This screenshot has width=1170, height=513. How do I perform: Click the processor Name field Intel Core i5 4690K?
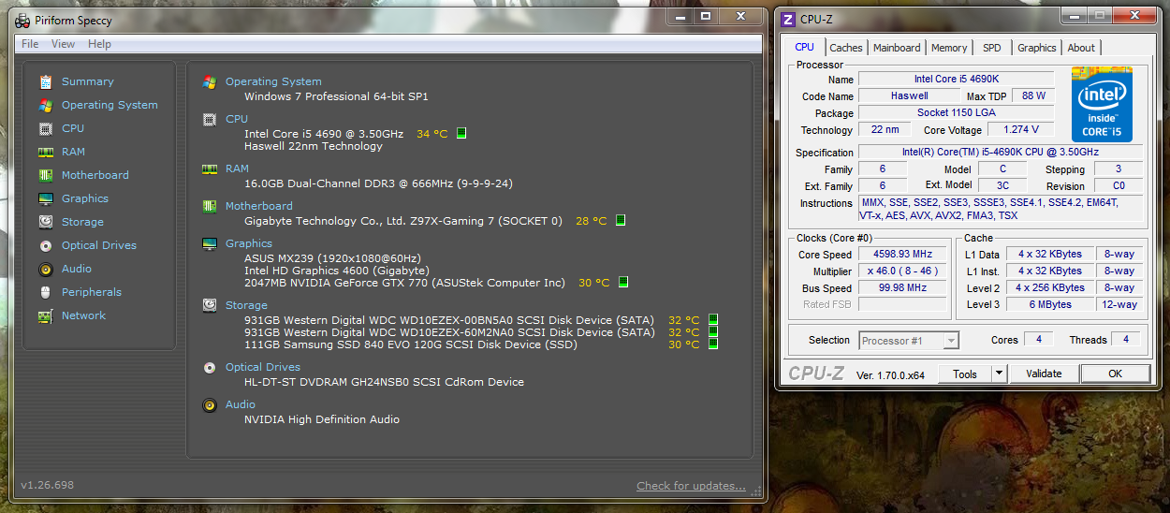coord(956,80)
